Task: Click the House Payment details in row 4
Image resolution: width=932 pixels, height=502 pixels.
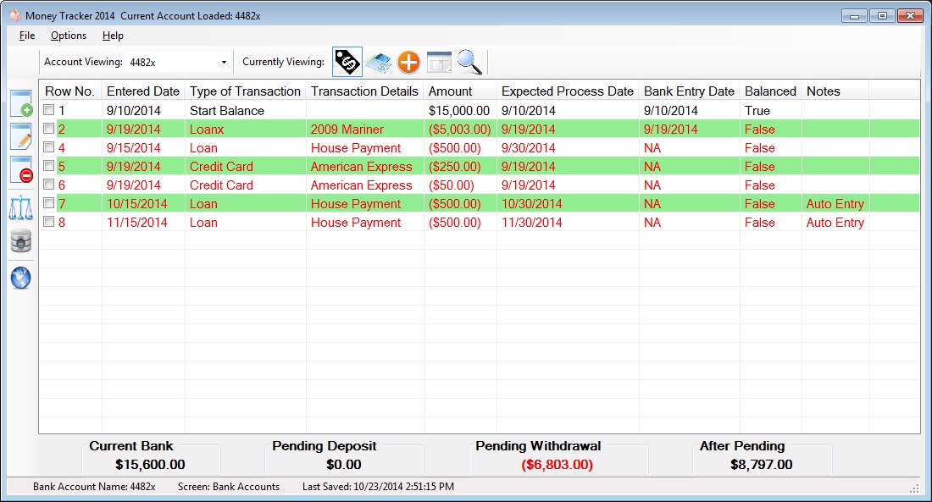Action: [356, 148]
